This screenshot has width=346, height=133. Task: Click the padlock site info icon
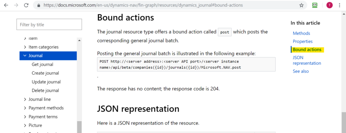(39, 5)
